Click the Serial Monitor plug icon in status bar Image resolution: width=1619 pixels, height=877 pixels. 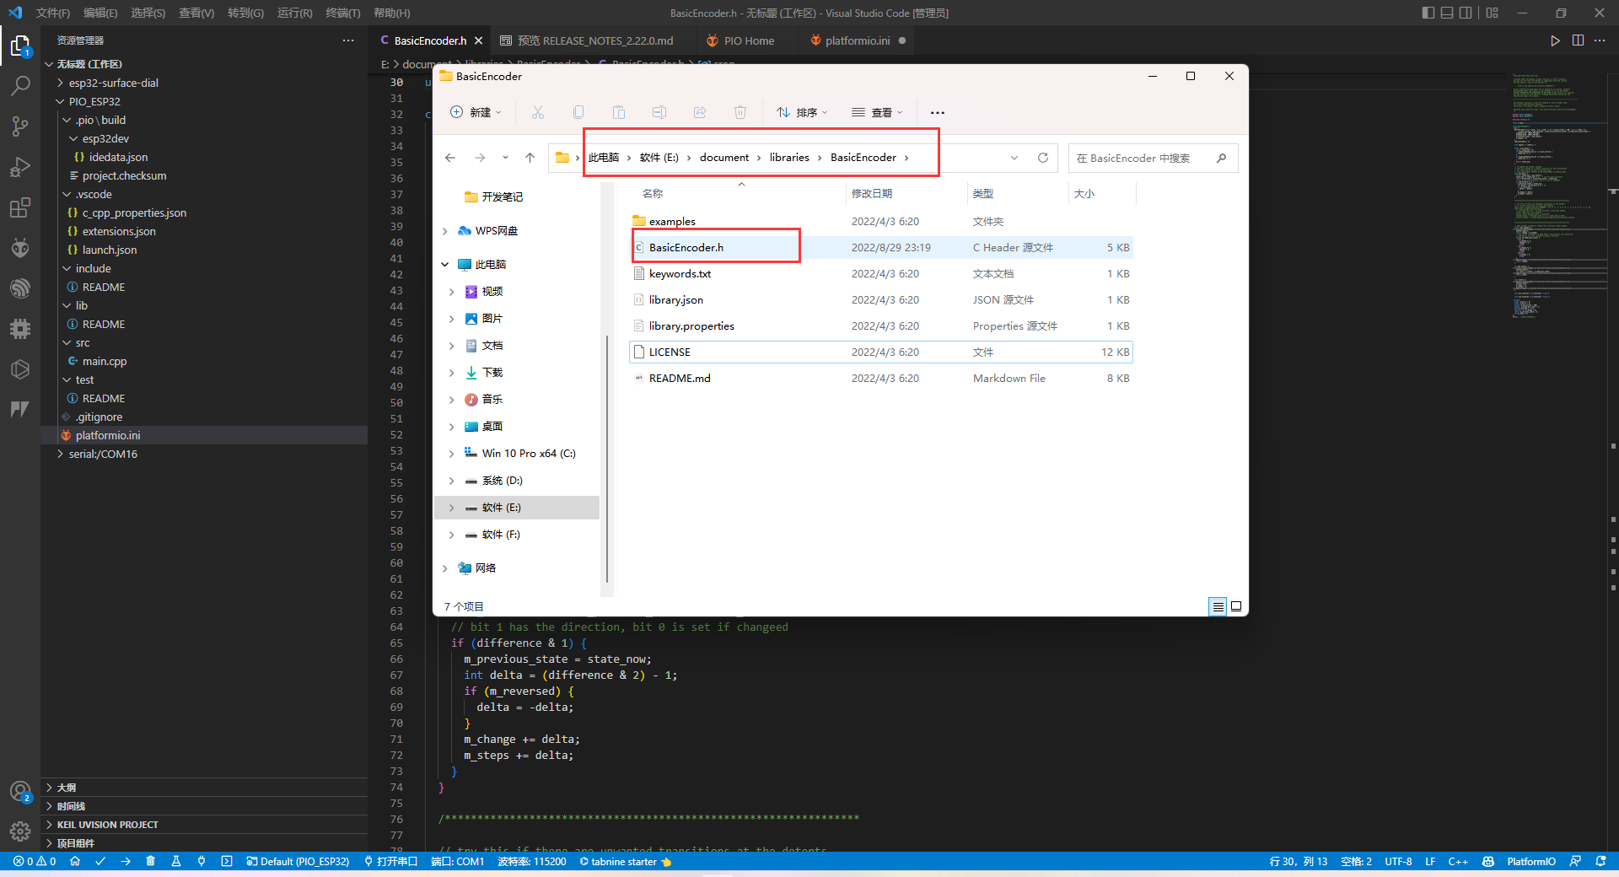202,862
